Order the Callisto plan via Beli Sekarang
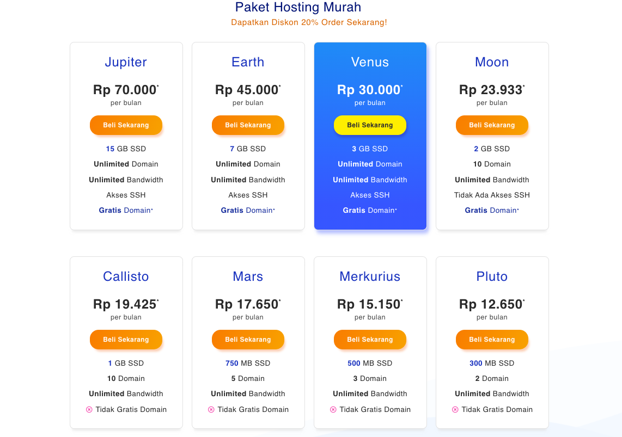622x437 pixels. [126, 340]
